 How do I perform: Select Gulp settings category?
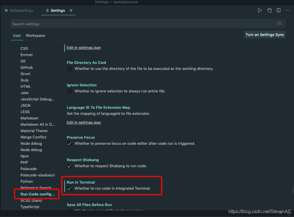24,80
